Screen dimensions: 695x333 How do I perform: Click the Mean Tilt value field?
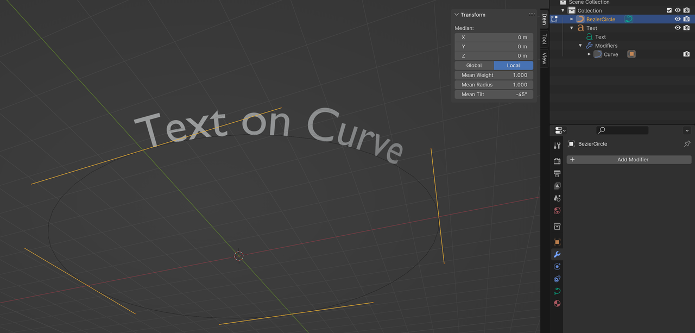coord(494,94)
